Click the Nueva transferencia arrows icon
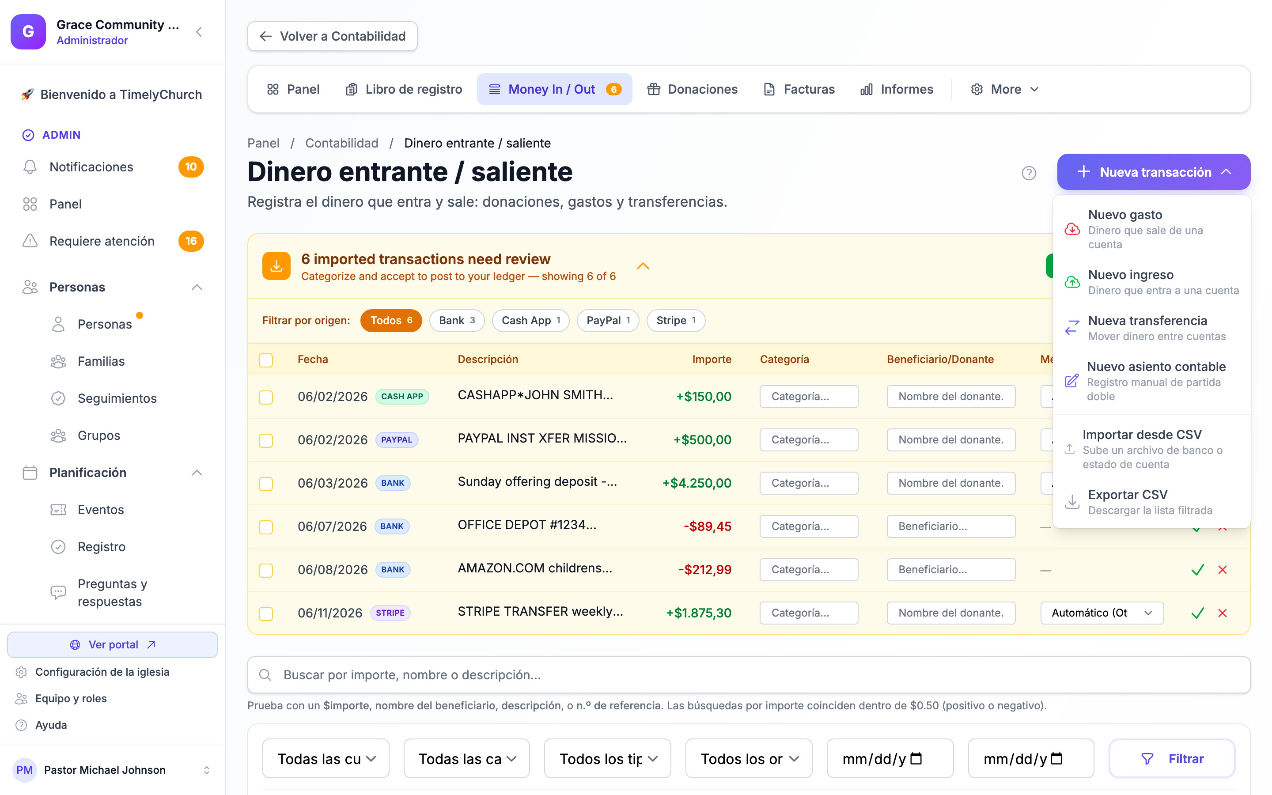Screen dimensions: 1272x795 [x=1072, y=328]
